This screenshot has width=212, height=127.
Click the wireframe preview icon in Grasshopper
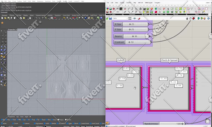(190, 18)
